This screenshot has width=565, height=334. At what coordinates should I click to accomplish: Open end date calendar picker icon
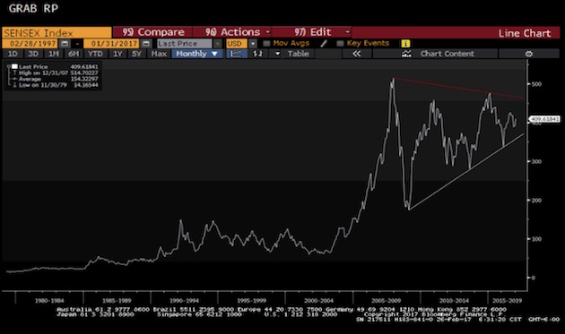tap(146, 44)
